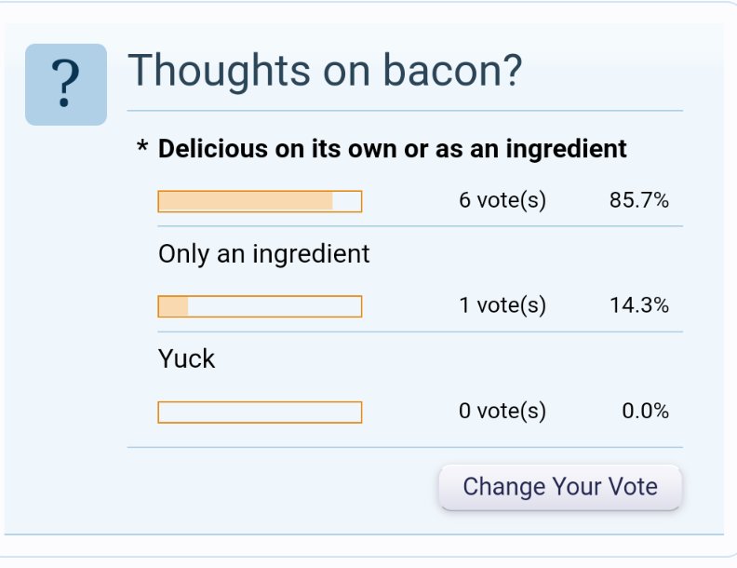Screen dimensions: 737x568
Task: Click the Change Your Vote button
Action: [x=560, y=487]
